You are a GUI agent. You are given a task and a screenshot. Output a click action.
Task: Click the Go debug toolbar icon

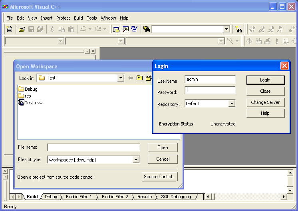(x=286, y=41)
